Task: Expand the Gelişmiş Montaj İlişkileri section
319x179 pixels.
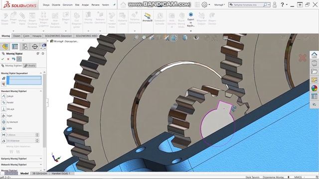Action: point(41,159)
